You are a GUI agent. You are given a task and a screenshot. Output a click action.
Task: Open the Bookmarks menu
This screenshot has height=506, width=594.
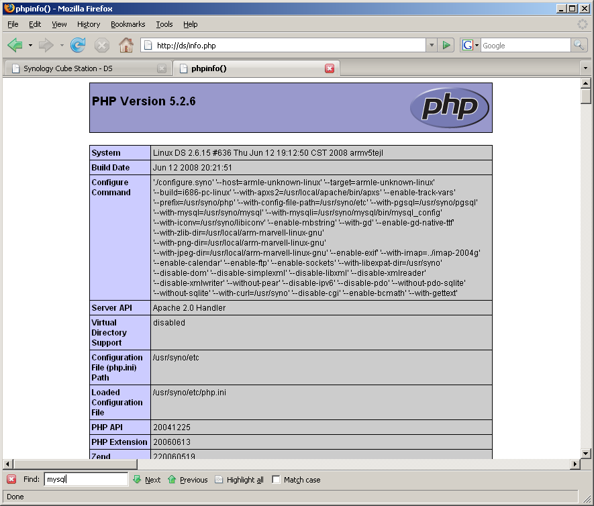[128, 24]
